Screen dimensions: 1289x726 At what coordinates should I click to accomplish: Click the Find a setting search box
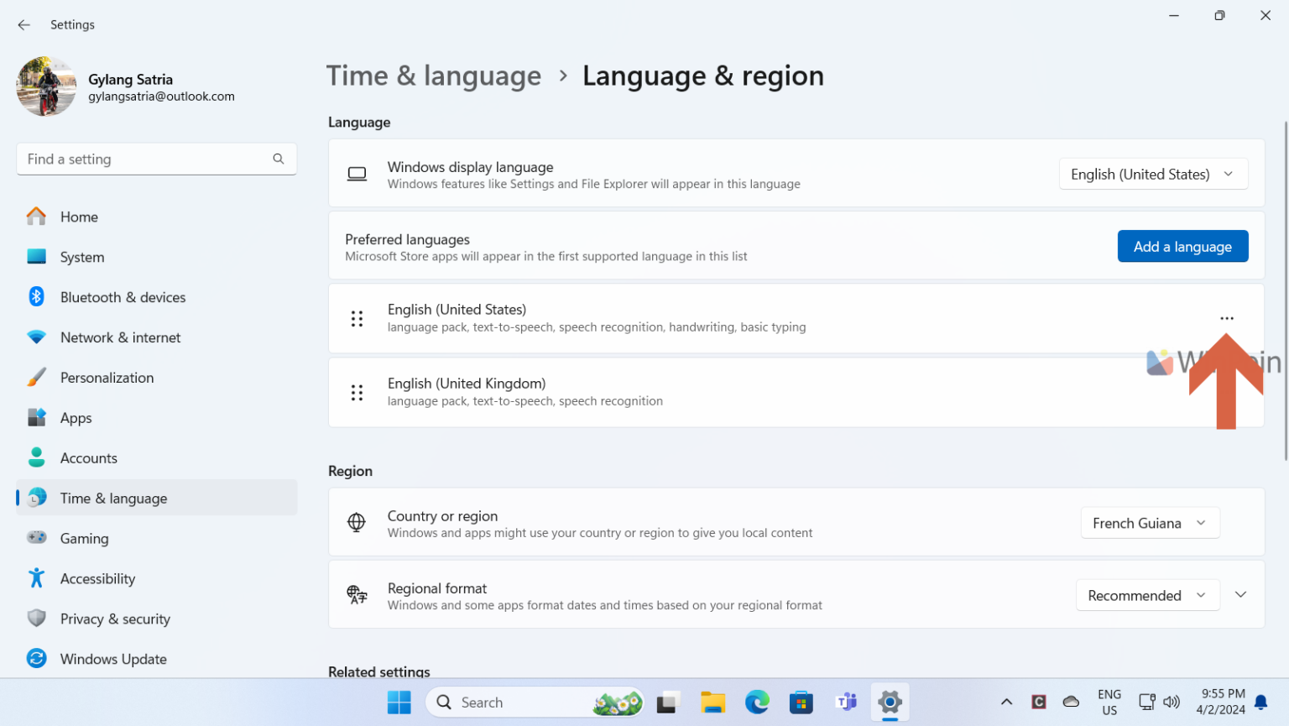[156, 159]
